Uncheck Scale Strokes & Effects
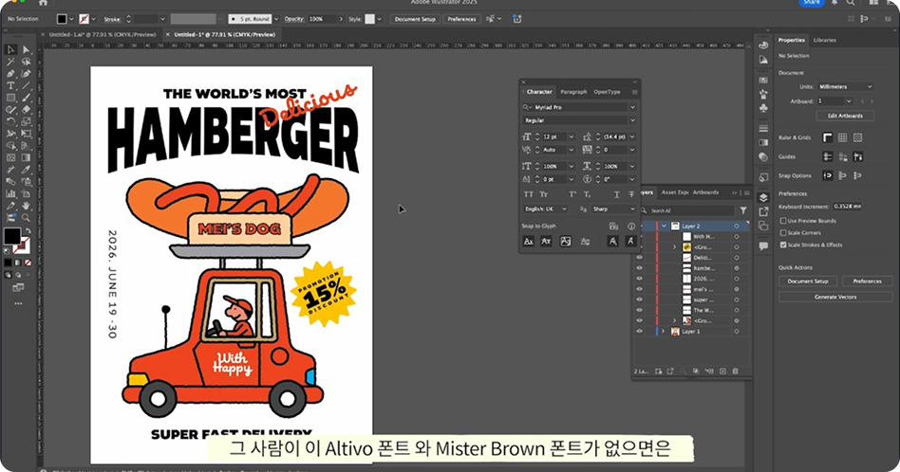The width and height of the screenshot is (900, 472). click(x=783, y=245)
